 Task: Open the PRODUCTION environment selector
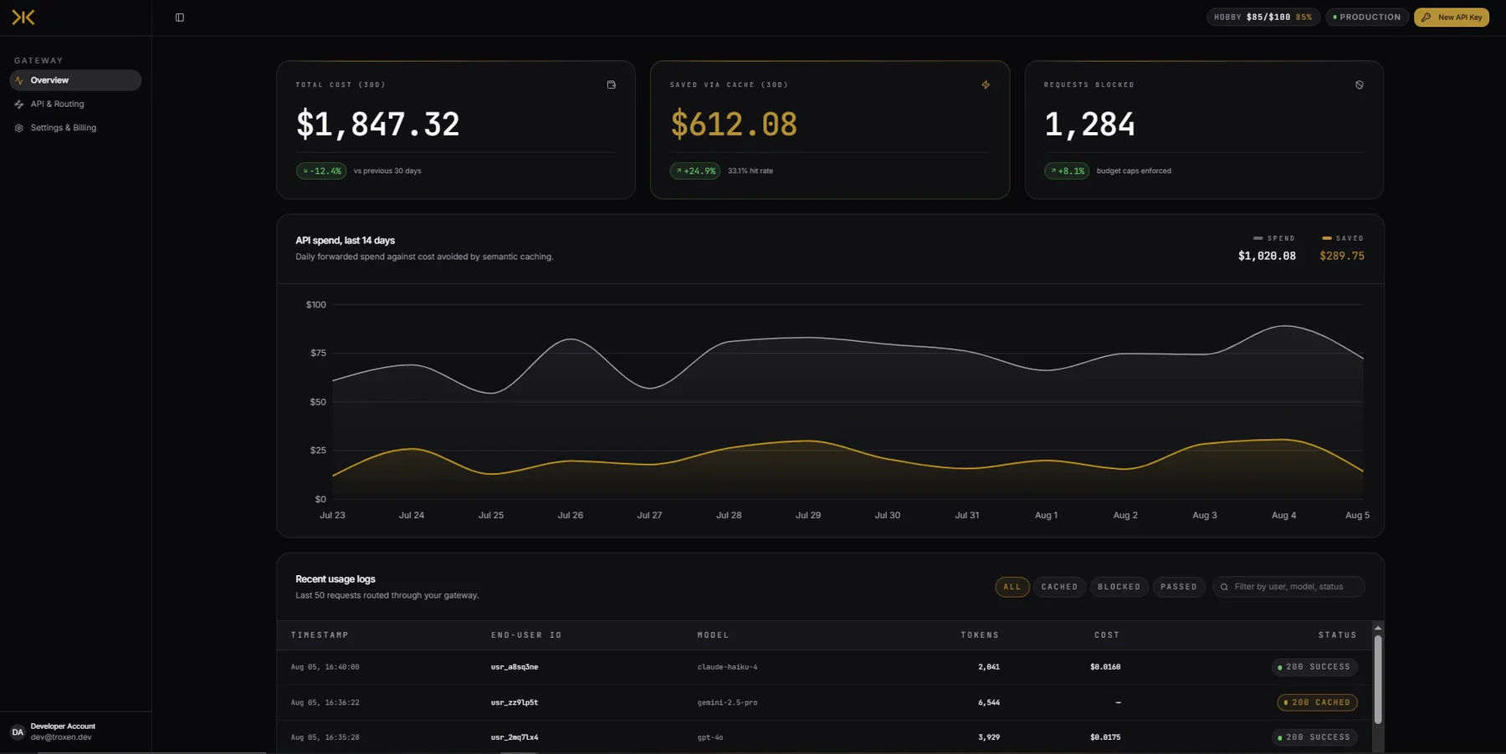click(x=1367, y=17)
